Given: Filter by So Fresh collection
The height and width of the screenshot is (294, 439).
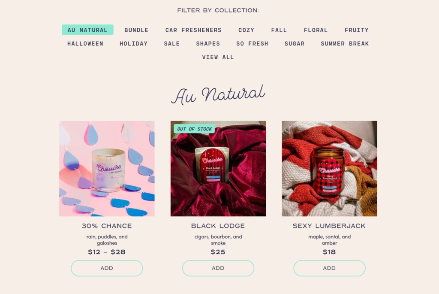Looking at the screenshot, I should click(252, 43).
